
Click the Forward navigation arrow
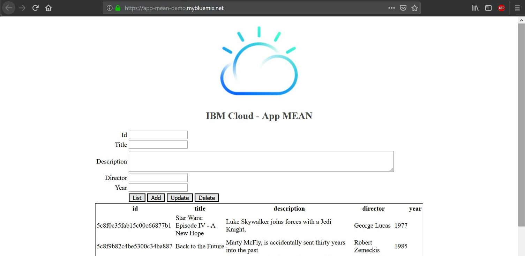point(22,8)
